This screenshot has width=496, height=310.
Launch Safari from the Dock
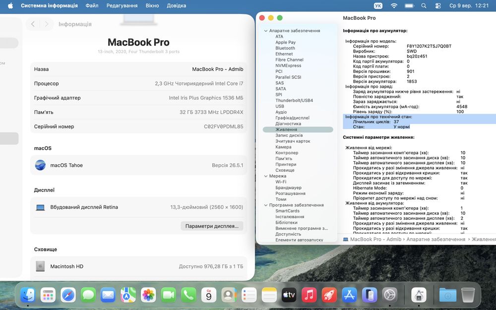68,295
